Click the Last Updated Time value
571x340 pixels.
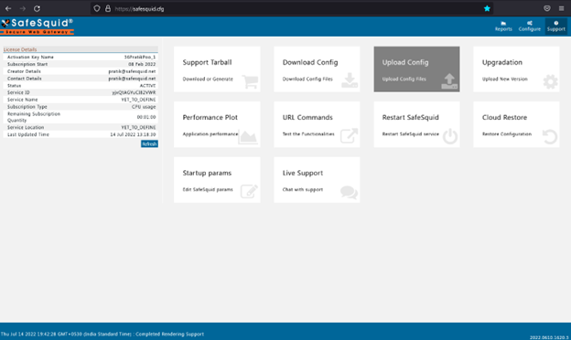pyautogui.click(x=133, y=134)
